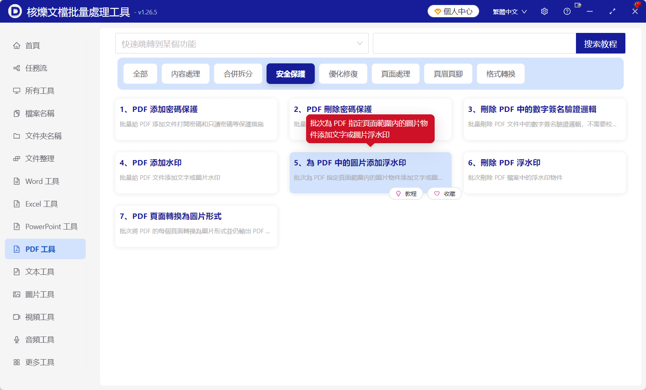The height and width of the screenshot is (390, 646).
Task: Open PDF 工具 in sidebar
Action: [x=45, y=249]
